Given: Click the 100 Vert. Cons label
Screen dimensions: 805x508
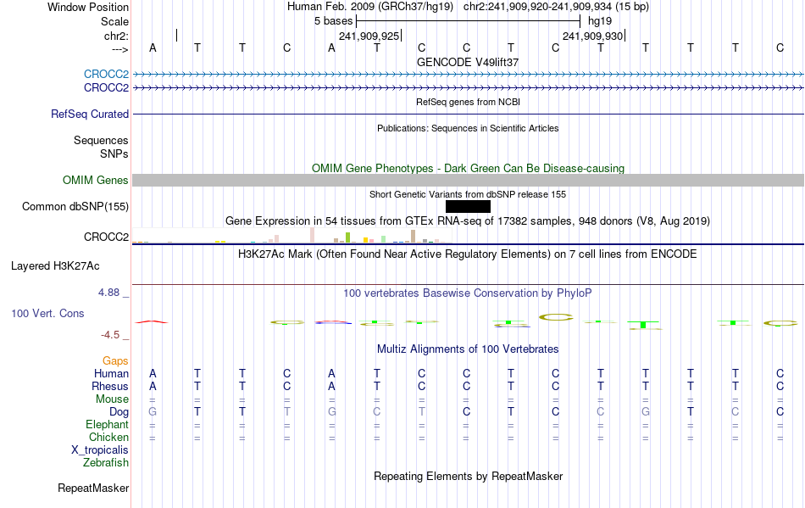Looking at the screenshot, I should pyautogui.click(x=47, y=313).
